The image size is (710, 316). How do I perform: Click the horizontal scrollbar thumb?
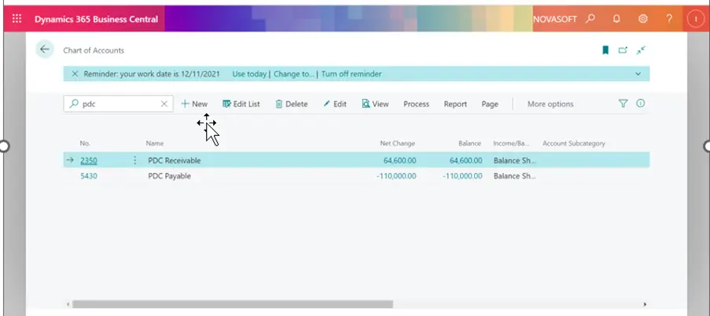point(233,304)
